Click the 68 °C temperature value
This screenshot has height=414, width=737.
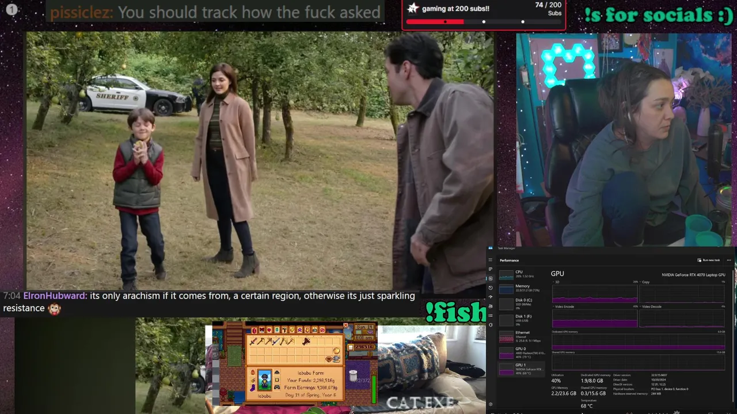[587, 406]
